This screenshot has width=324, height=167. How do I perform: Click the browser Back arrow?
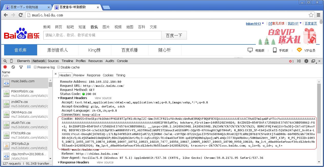click(6, 15)
